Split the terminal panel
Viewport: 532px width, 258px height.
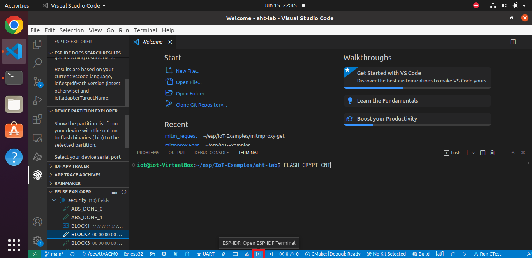[483, 153]
